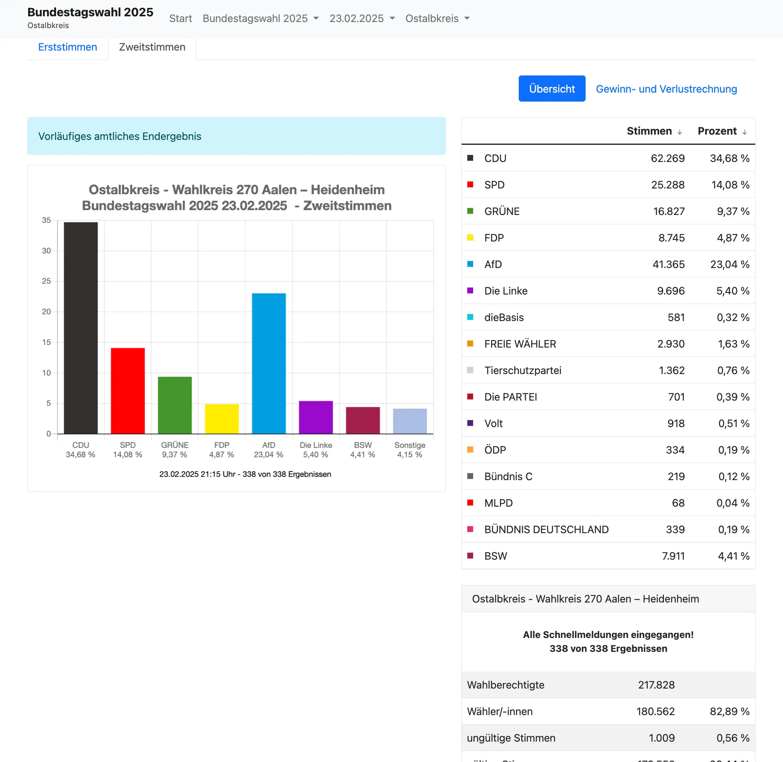Click the SPD bar in the chart
The height and width of the screenshot is (762, 783).
pos(128,391)
